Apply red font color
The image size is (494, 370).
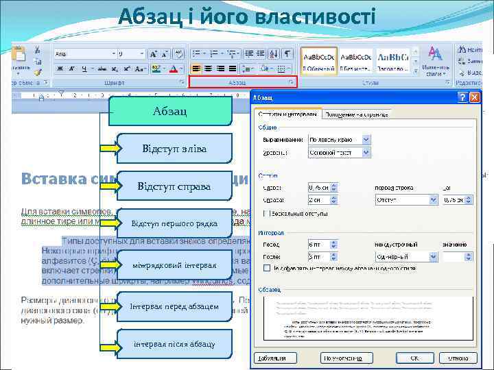[174, 69]
